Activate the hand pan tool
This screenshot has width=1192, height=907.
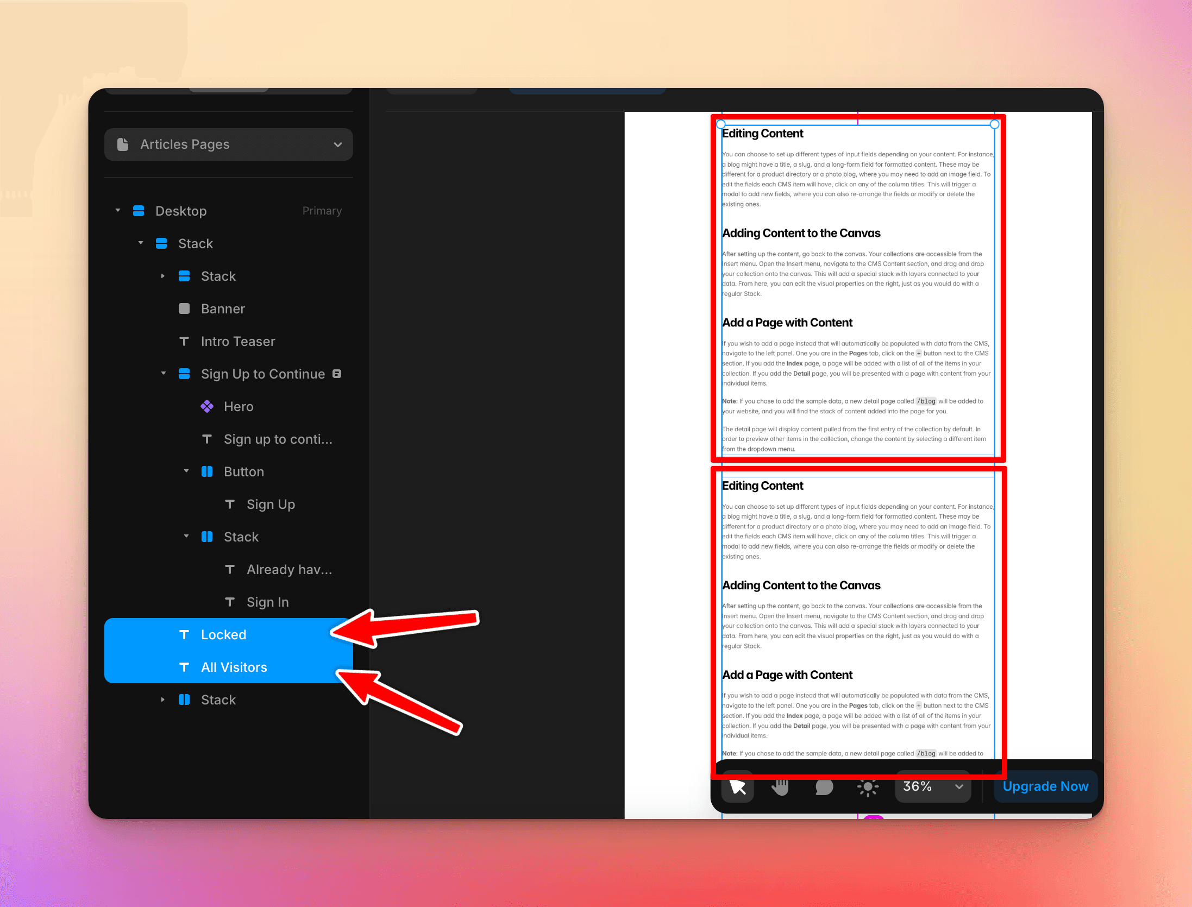[x=780, y=786]
